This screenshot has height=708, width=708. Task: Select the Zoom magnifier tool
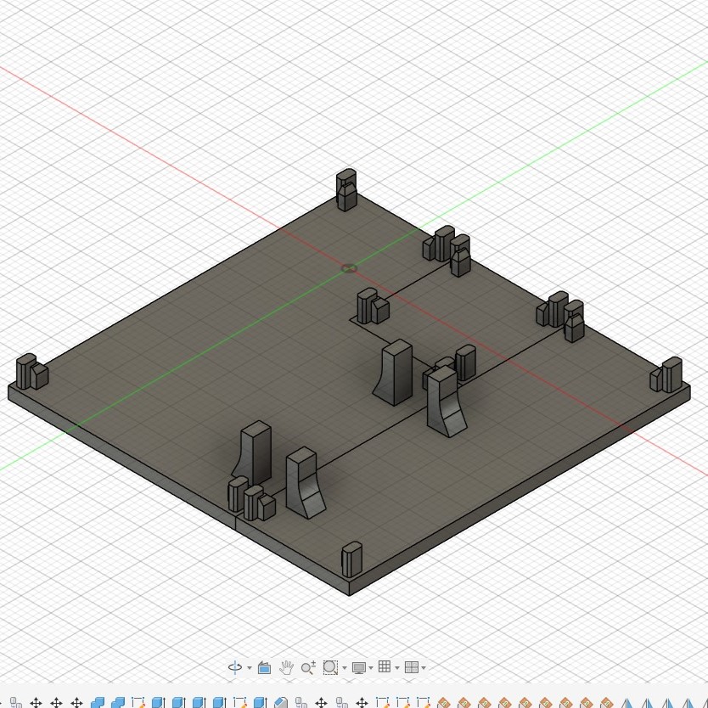point(308,667)
